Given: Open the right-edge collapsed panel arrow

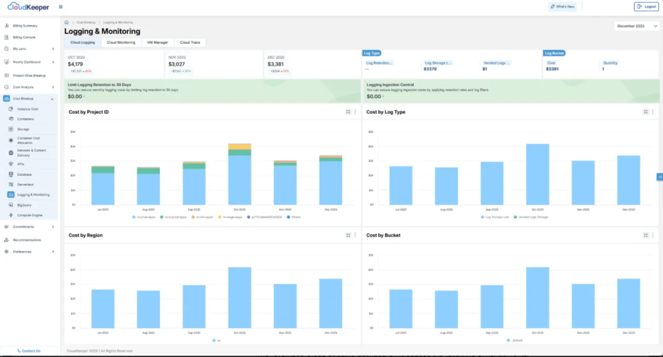Looking at the screenshot, I should click(x=660, y=177).
